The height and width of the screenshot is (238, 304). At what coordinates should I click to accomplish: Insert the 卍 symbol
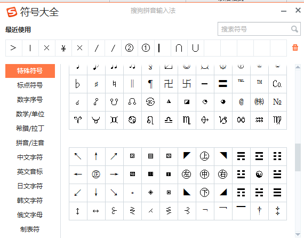(169, 84)
